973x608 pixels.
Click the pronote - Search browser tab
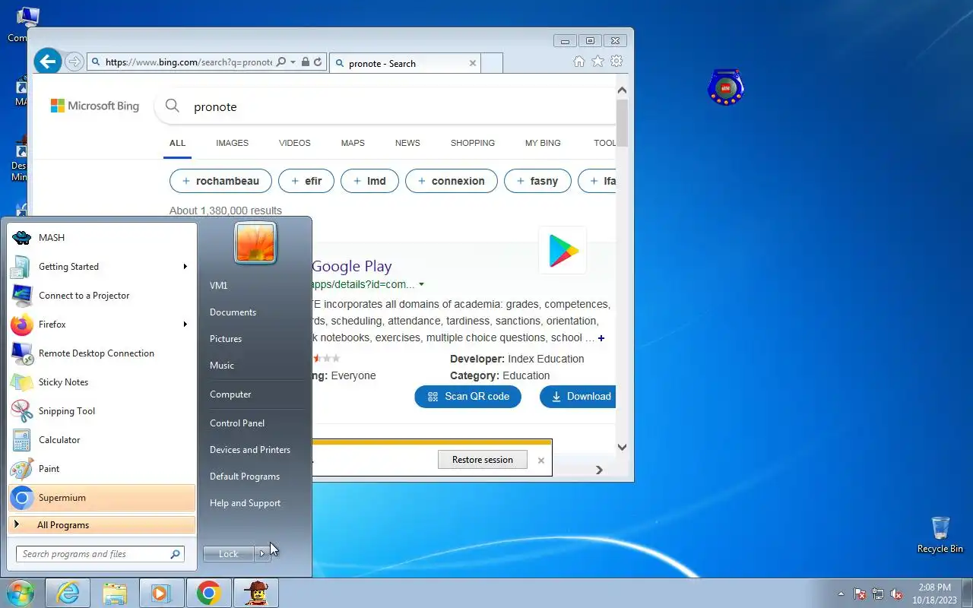point(405,63)
